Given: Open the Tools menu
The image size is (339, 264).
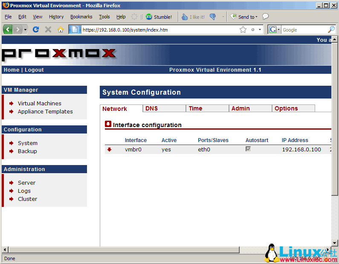Looking at the screenshot, I should pos(104,17).
